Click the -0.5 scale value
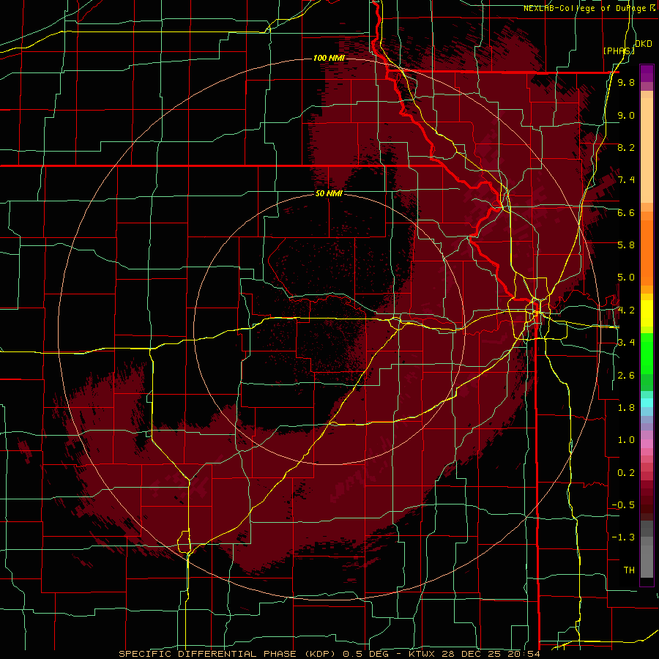The width and height of the screenshot is (659, 659). pos(623,505)
